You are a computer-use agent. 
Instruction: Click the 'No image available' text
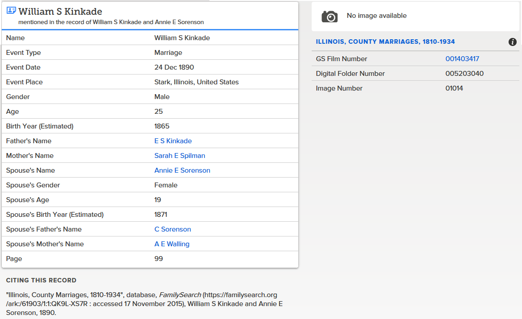click(x=376, y=16)
